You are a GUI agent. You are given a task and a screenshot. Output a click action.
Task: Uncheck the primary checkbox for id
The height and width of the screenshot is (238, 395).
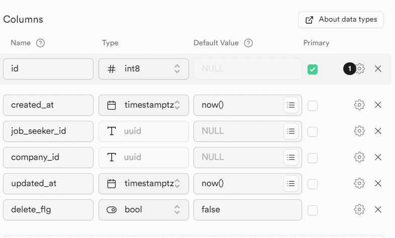click(x=313, y=69)
